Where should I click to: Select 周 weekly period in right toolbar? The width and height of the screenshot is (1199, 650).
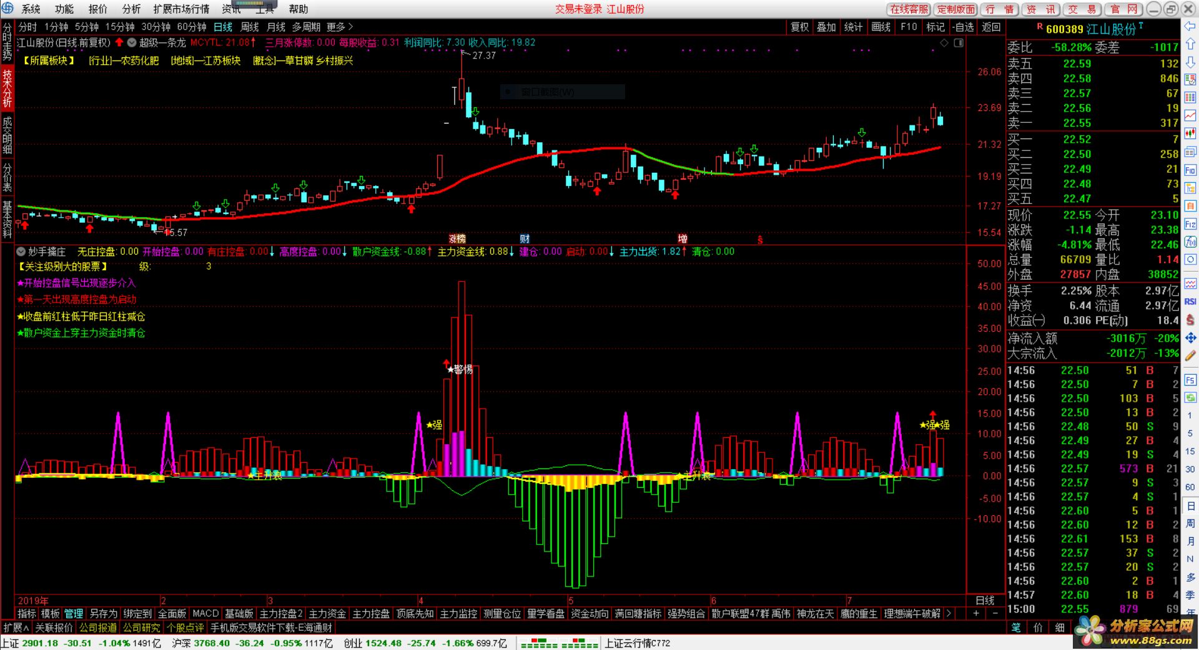click(x=1190, y=523)
